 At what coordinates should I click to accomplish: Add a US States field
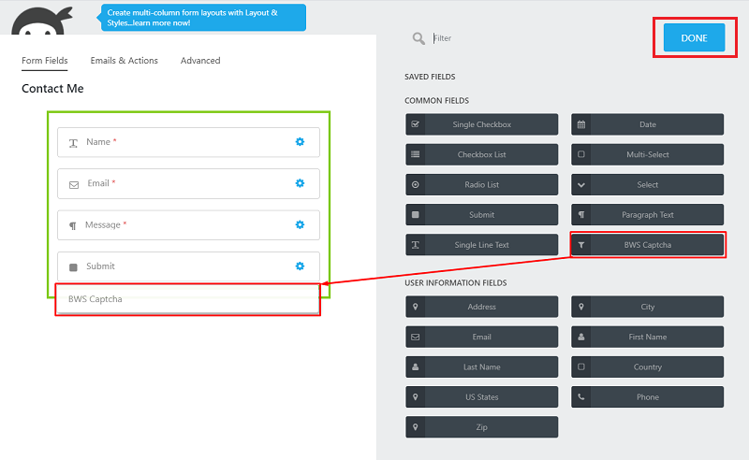482,397
